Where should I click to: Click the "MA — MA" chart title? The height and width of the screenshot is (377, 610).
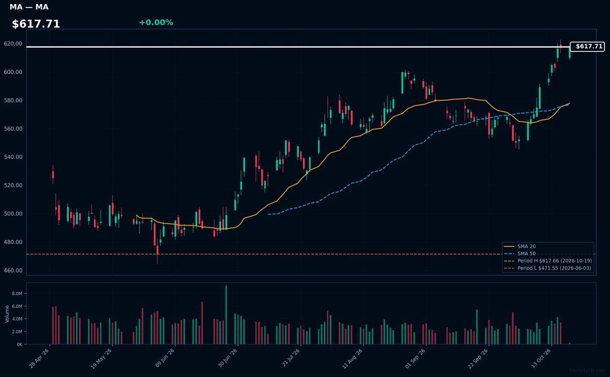tap(29, 7)
